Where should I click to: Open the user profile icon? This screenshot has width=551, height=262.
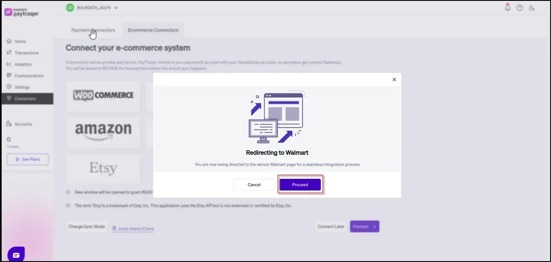(x=531, y=8)
